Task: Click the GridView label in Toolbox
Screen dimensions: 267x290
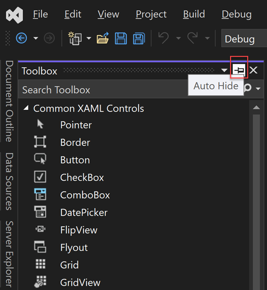Action: pos(80,282)
